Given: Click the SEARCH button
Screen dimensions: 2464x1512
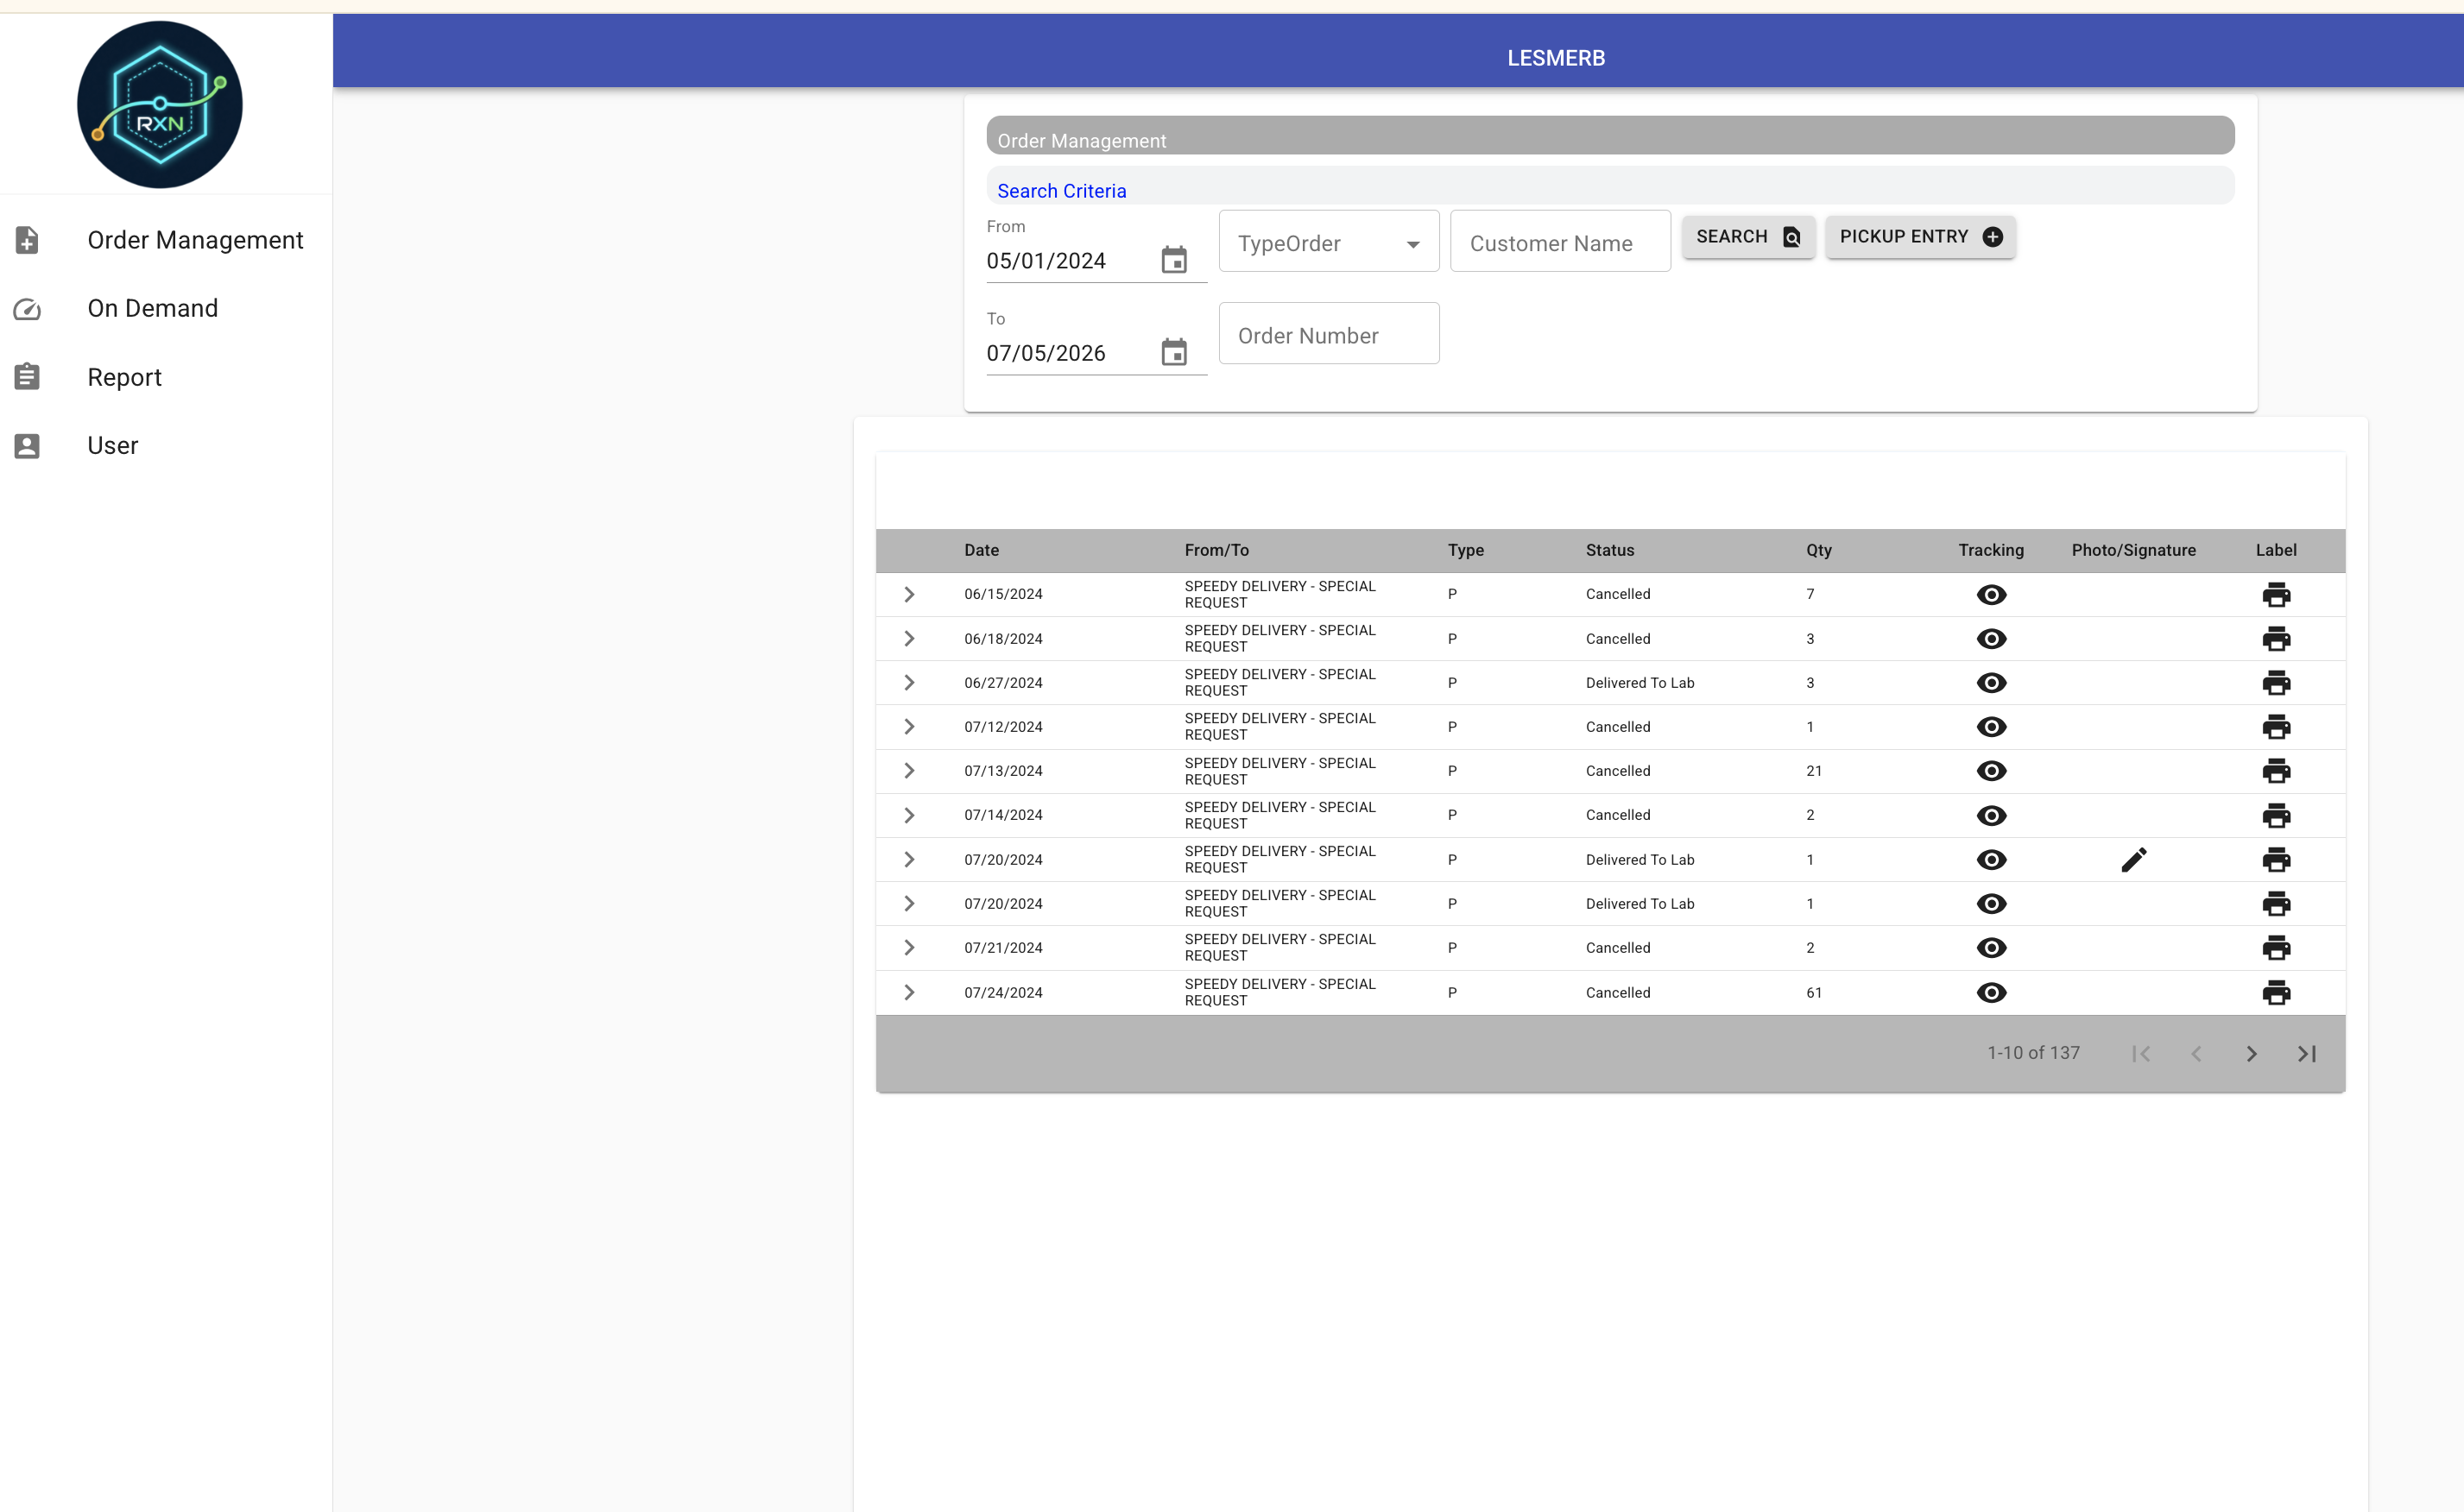Looking at the screenshot, I should tap(1747, 237).
